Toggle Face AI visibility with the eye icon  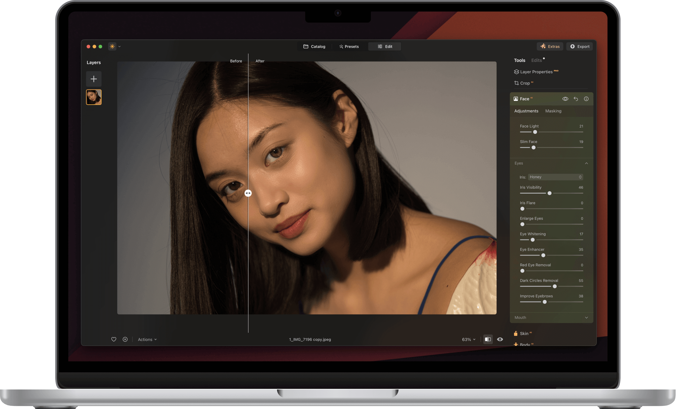tap(565, 98)
